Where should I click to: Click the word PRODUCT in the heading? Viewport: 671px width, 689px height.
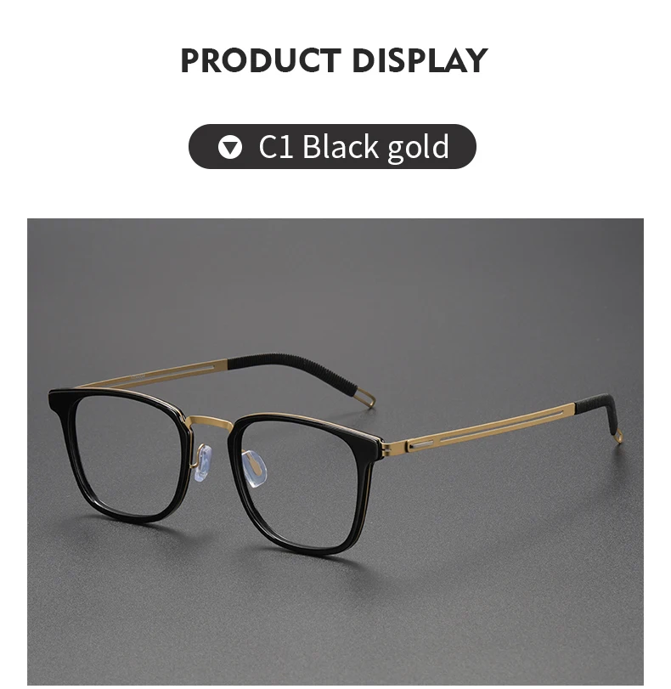[x=261, y=60]
